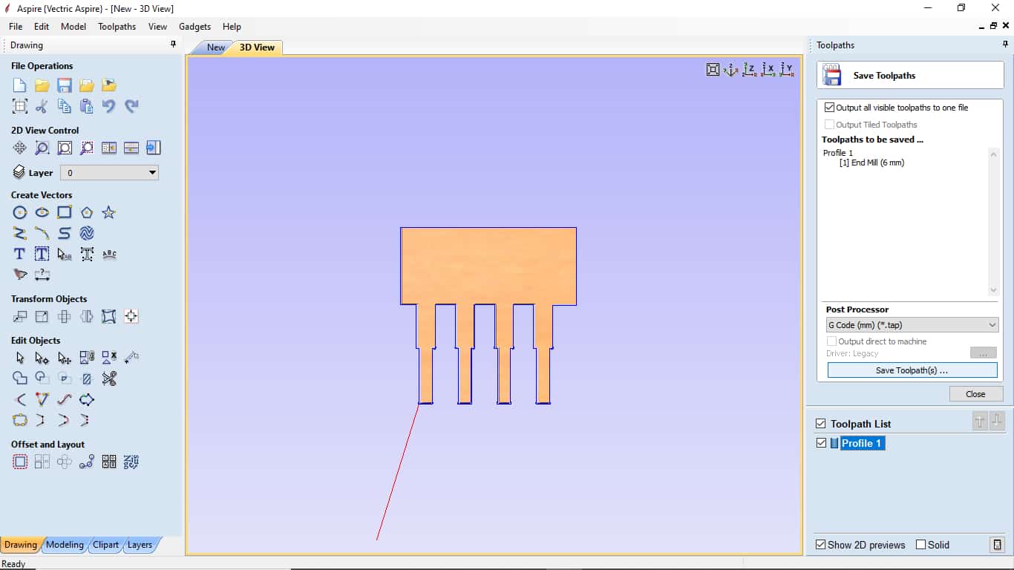Select the Create Text tool

[x=20, y=254]
